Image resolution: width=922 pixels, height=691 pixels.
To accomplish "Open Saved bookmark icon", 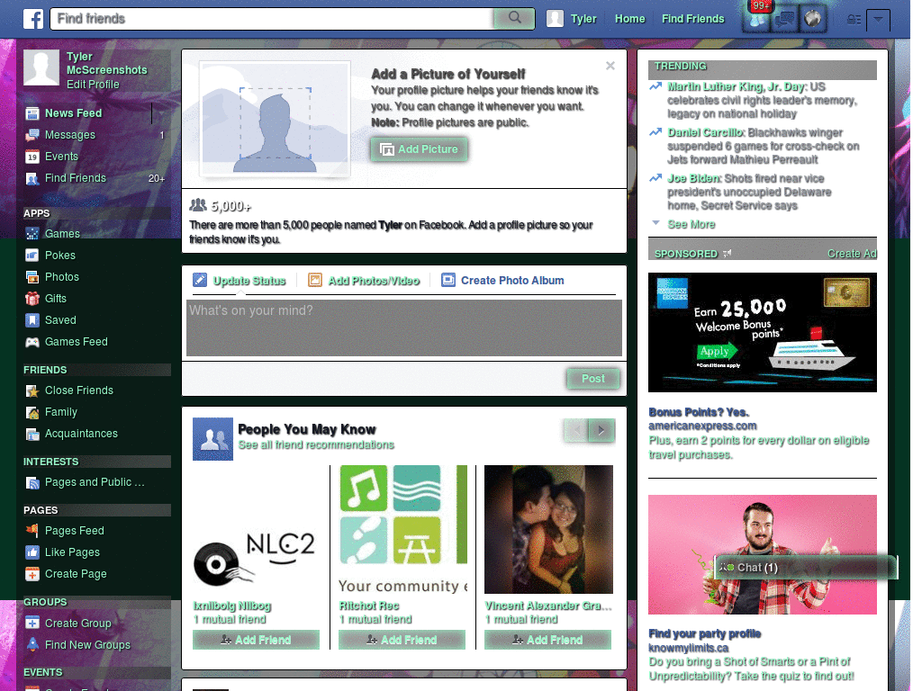I will click(x=32, y=320).
